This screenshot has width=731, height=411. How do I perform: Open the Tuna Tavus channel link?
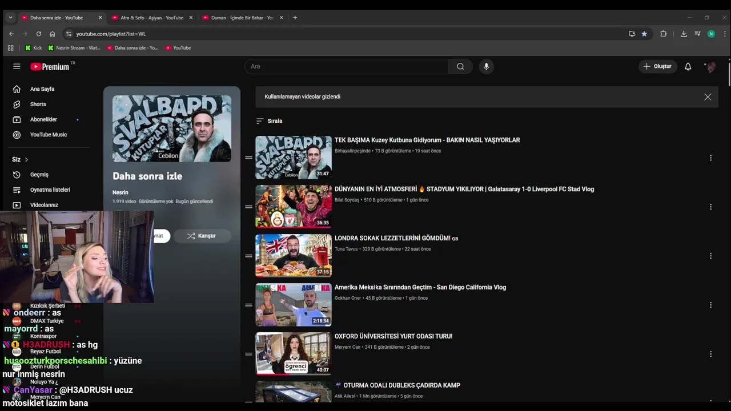[346, 249]
